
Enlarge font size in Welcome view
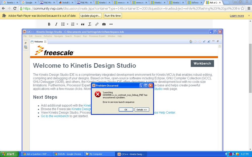tap(209, 42)
